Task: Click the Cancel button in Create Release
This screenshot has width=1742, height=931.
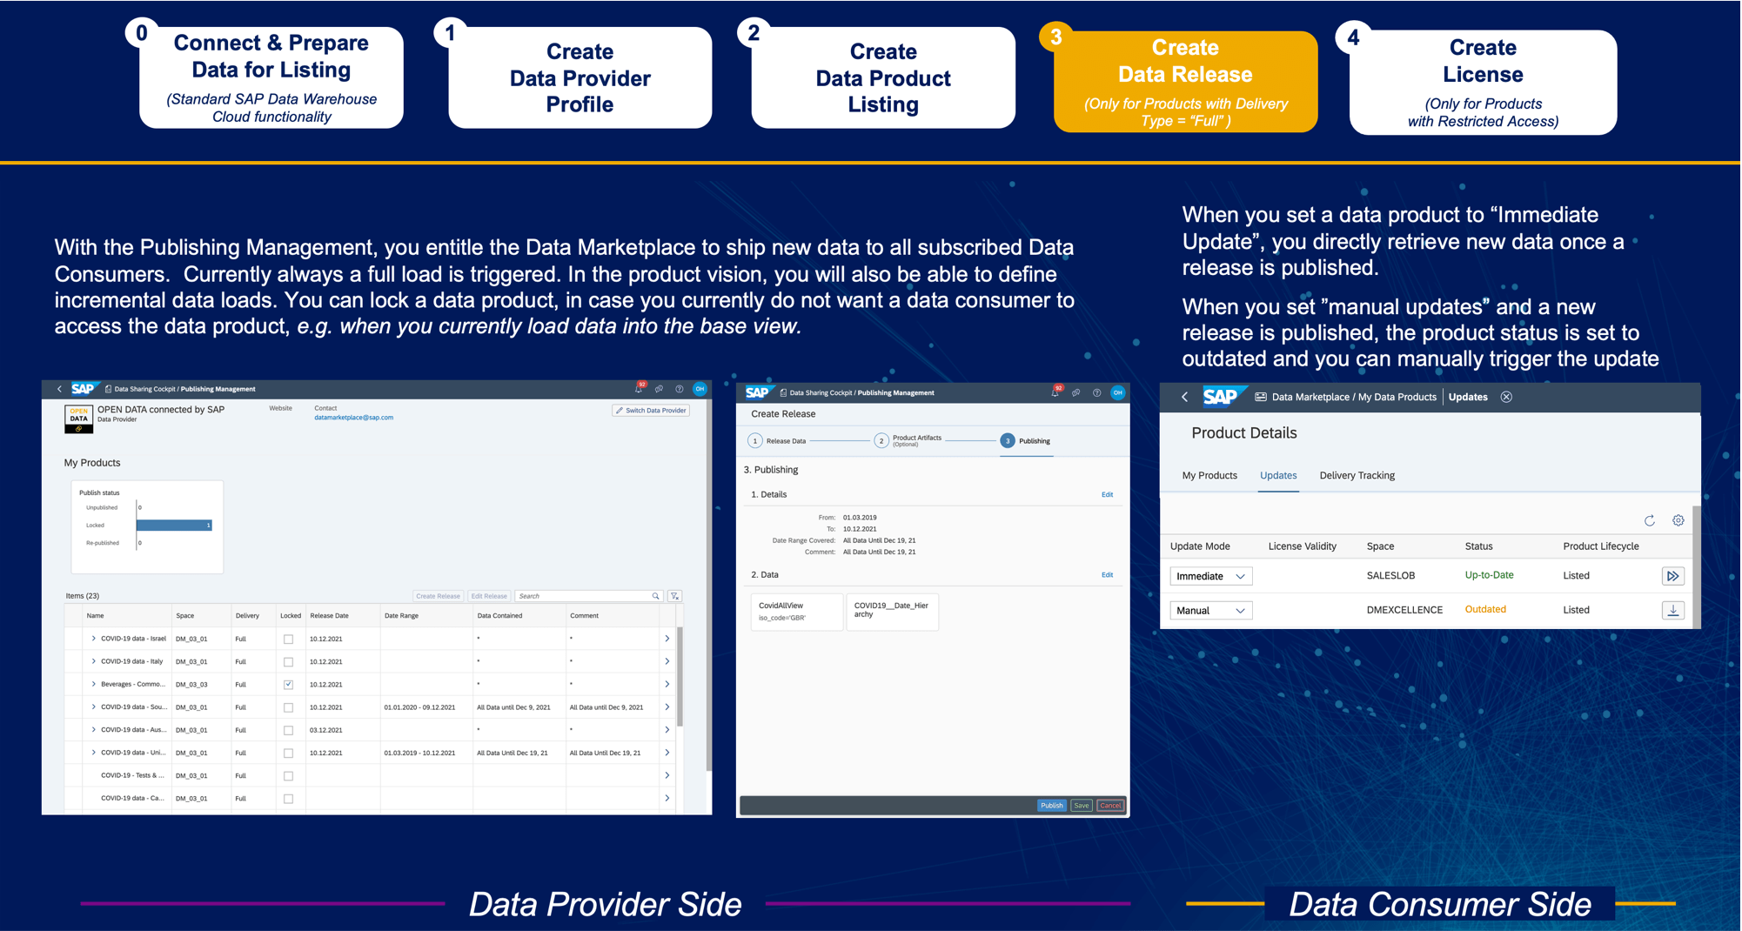Action: (x=1110, y=806)
